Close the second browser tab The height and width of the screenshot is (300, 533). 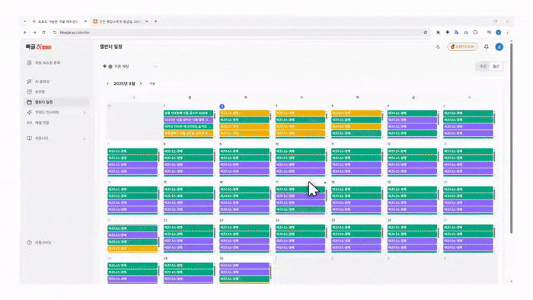tap(146, 21)
